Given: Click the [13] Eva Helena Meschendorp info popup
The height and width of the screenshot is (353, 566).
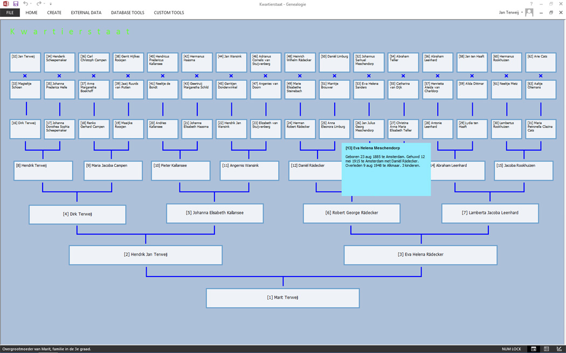Looking at the screenshot, I should click(386, 169).
